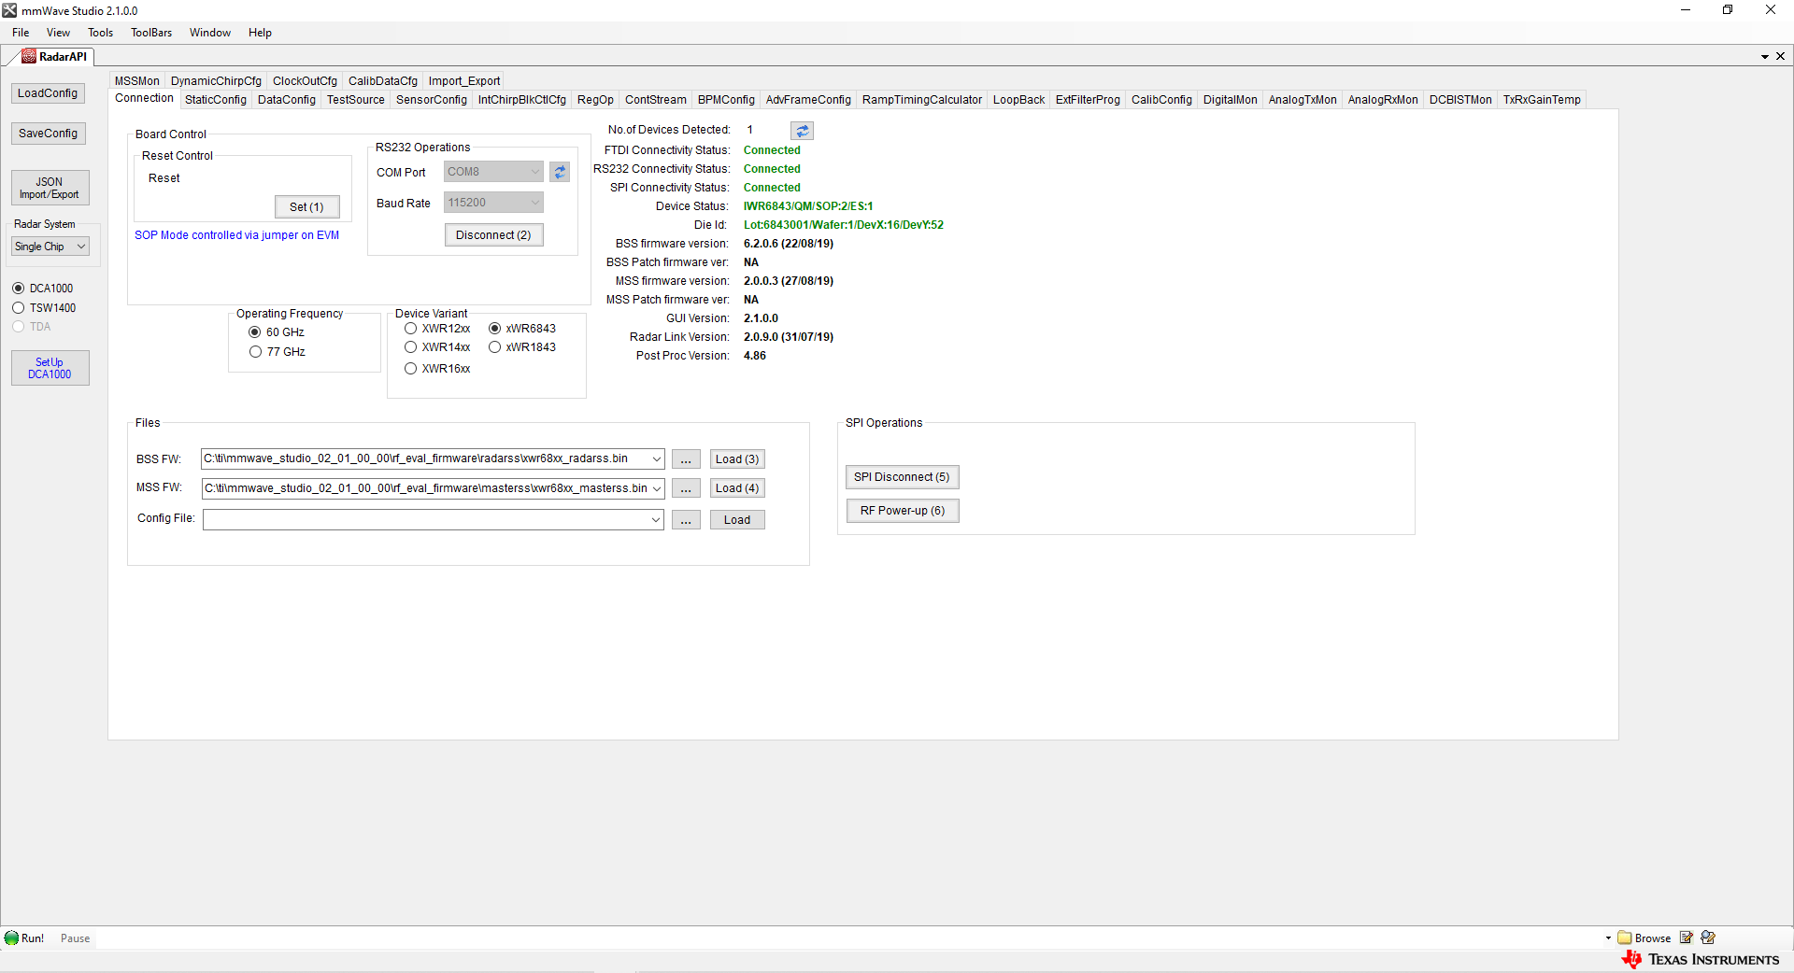Switch to the DataConfig tab
The height and width of the screenshot is (973, 1794).
[x=287, y=100]
